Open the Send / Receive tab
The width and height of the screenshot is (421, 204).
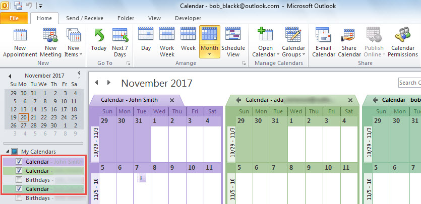[85, 18]
